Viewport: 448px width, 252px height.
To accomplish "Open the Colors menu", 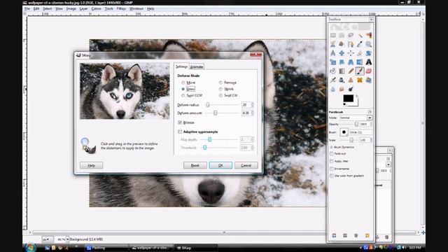I will [x=97, y=9].
